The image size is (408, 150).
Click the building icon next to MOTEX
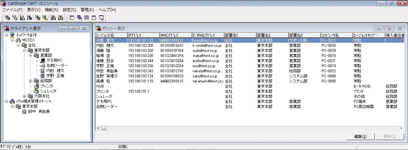click(18, 40)
